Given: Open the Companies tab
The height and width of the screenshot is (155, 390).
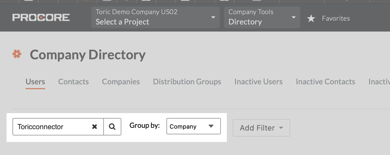Looking at the screenshot, I should point(121,82).
